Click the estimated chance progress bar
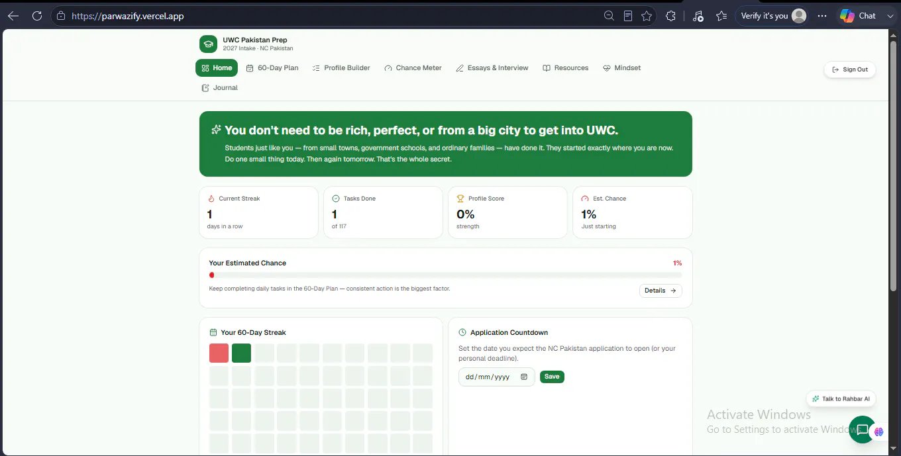 (445, 275)
